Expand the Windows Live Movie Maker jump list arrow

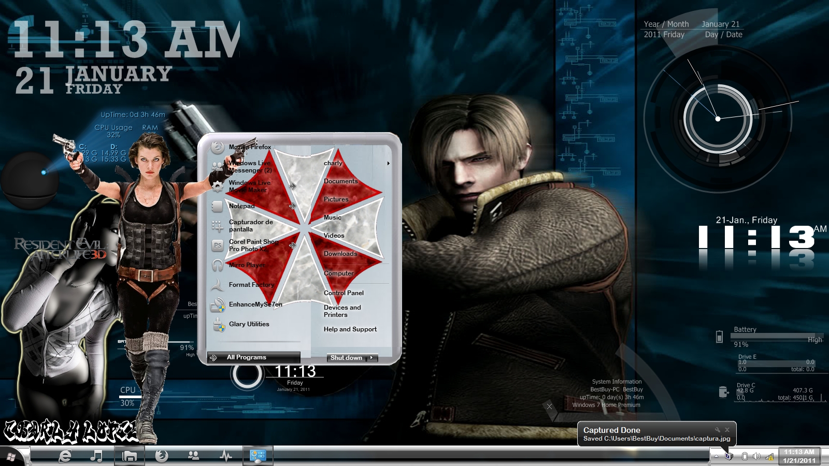[x=293, y=186]
